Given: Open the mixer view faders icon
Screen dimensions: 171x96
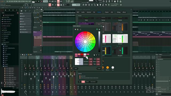Looking at the screenshot, I should (92, 5).
